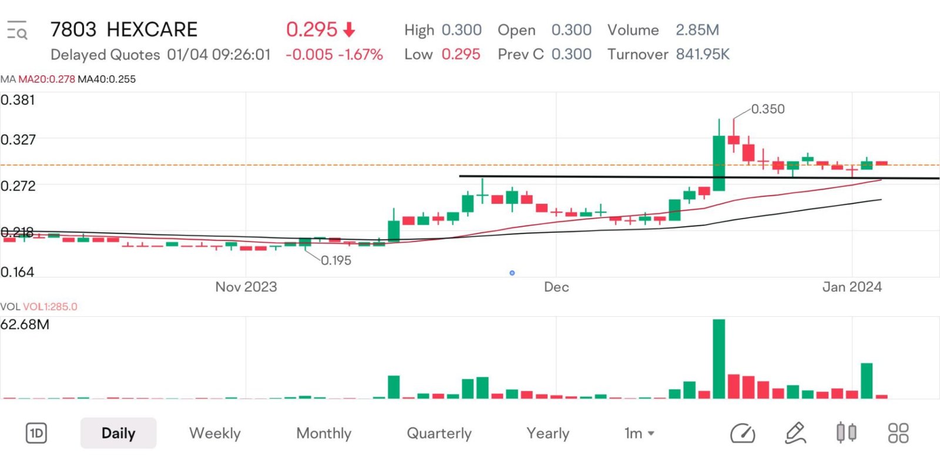Viewport: 940px width, 459px height.
Task: Click the 0.350 high price annotation
Action: 768,109
